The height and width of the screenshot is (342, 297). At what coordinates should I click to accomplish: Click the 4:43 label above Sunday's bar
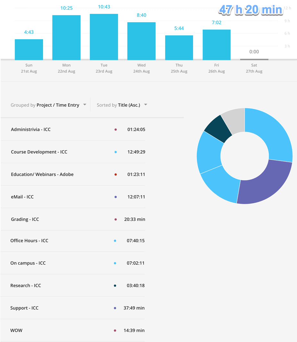(29, 32)
